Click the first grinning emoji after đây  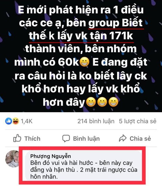[91, 102]
